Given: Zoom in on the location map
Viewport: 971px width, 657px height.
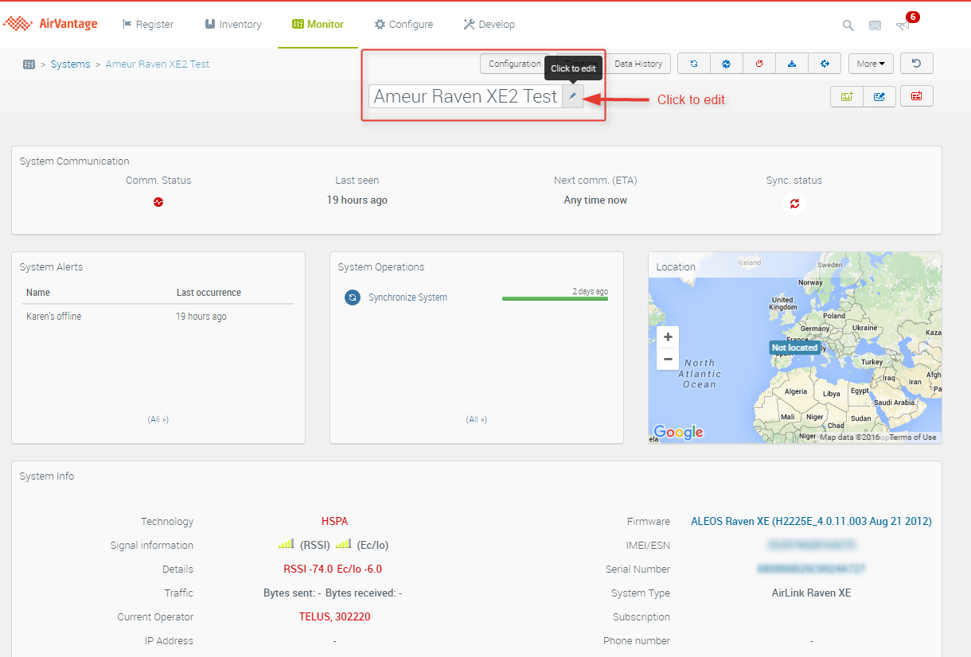Looking at the screenshot, I should (x=668, y=336).
